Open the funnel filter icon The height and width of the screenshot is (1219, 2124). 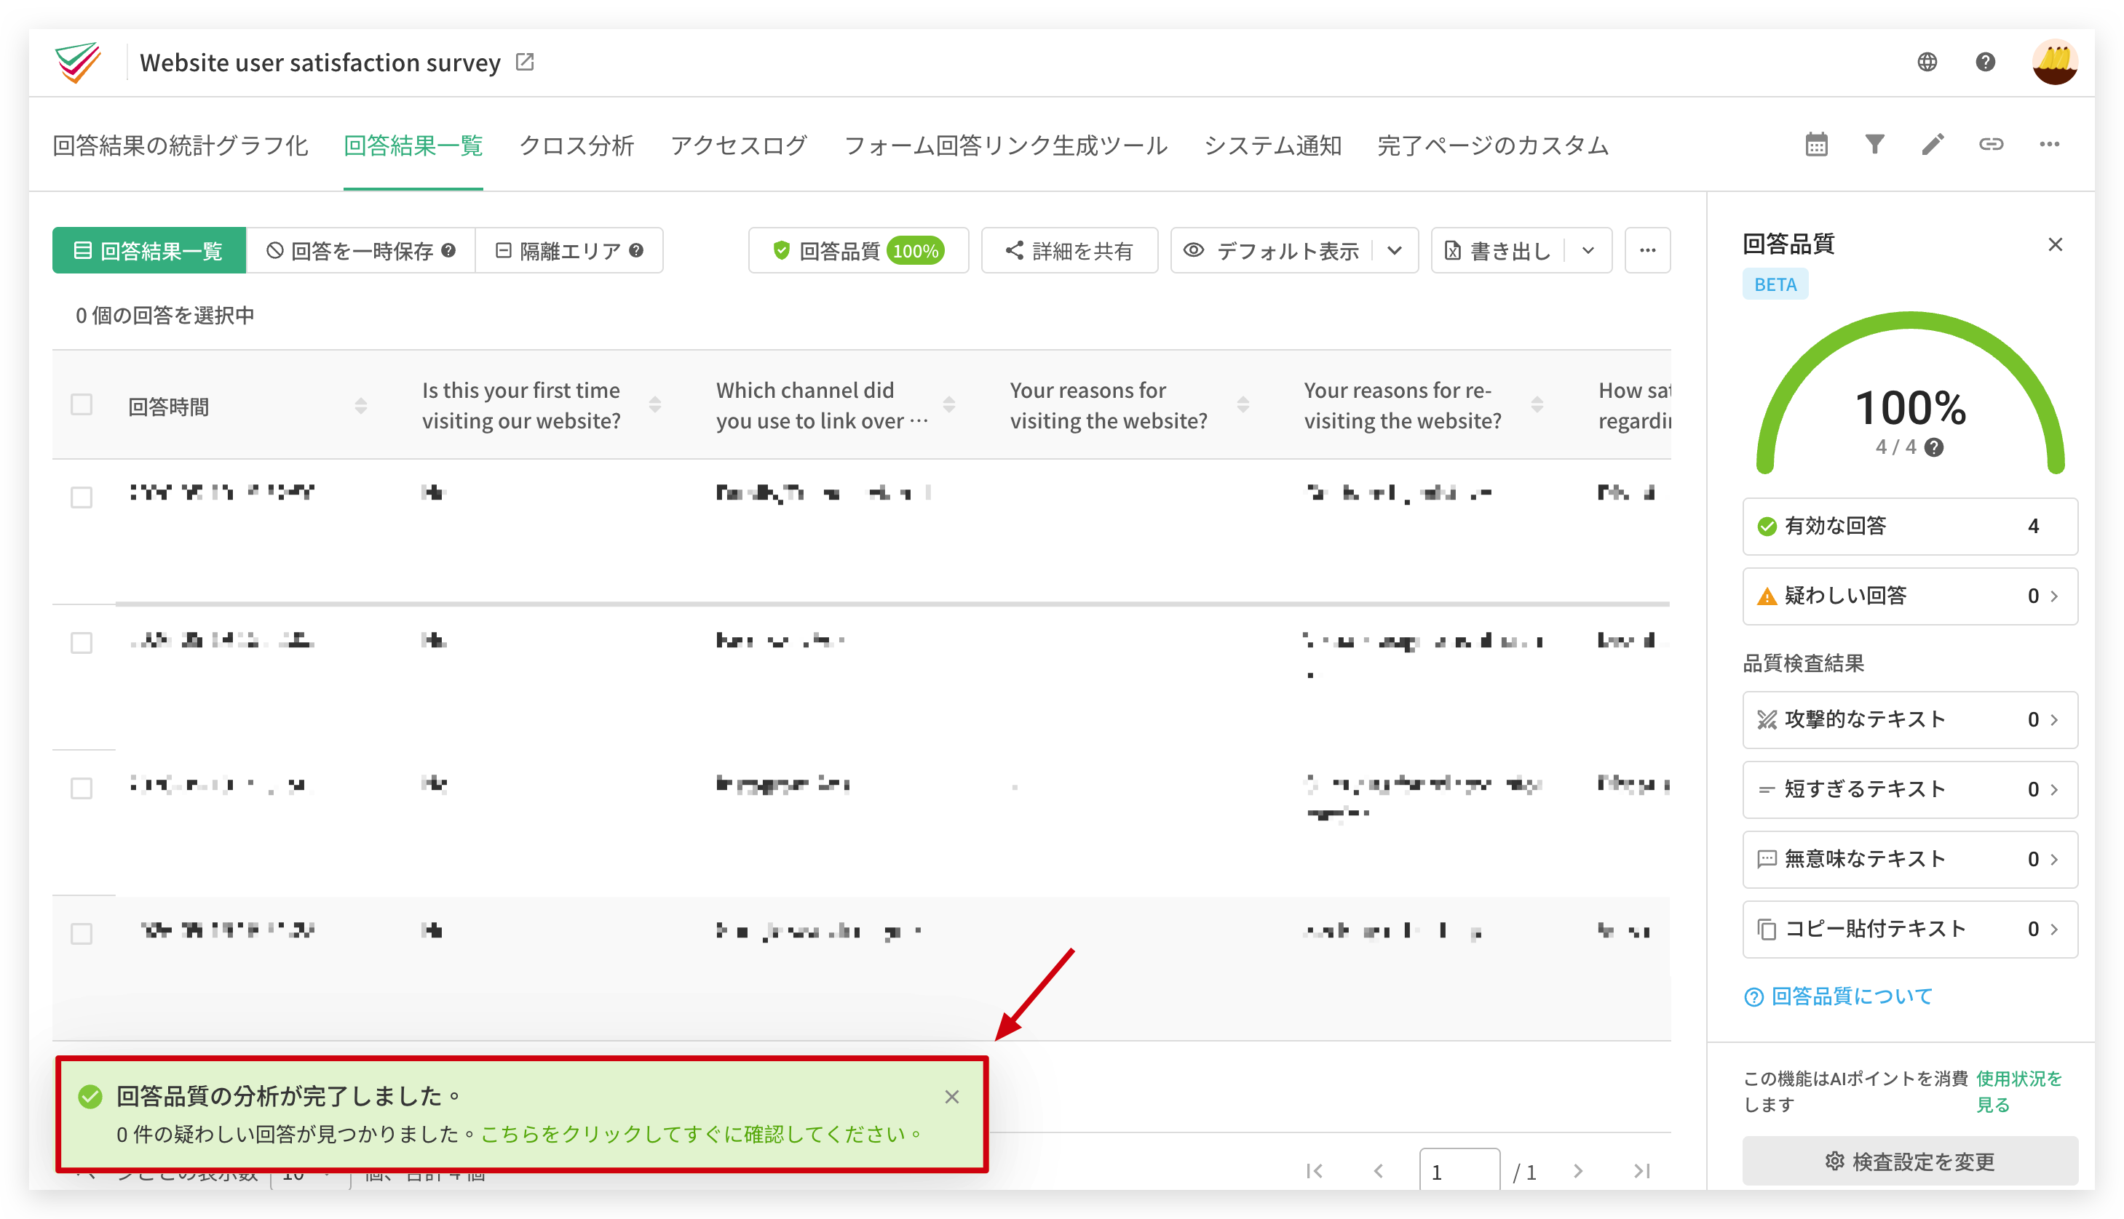coord(1875,144)
